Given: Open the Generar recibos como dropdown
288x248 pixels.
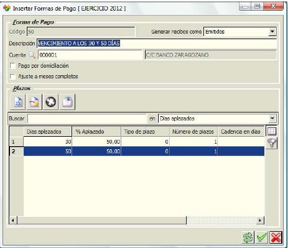Looking at the screenshot, I should pyautogui.click(x=272, y=32).
